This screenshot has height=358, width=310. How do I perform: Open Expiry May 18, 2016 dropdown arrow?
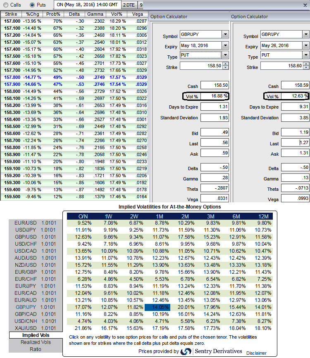[225, 46]
